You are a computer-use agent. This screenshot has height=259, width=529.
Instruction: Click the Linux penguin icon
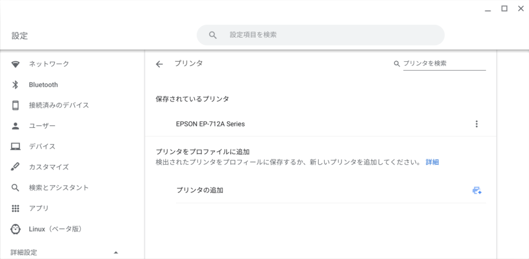point(15,229)
